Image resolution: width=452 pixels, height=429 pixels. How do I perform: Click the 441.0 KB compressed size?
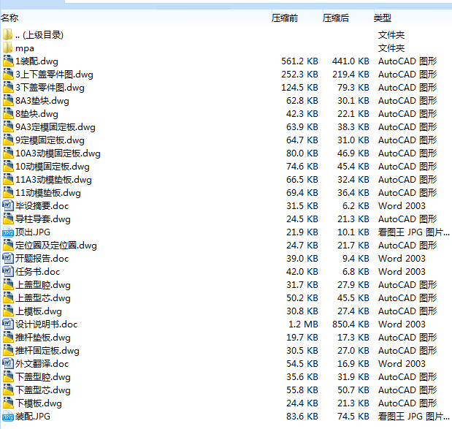(351, 61)
